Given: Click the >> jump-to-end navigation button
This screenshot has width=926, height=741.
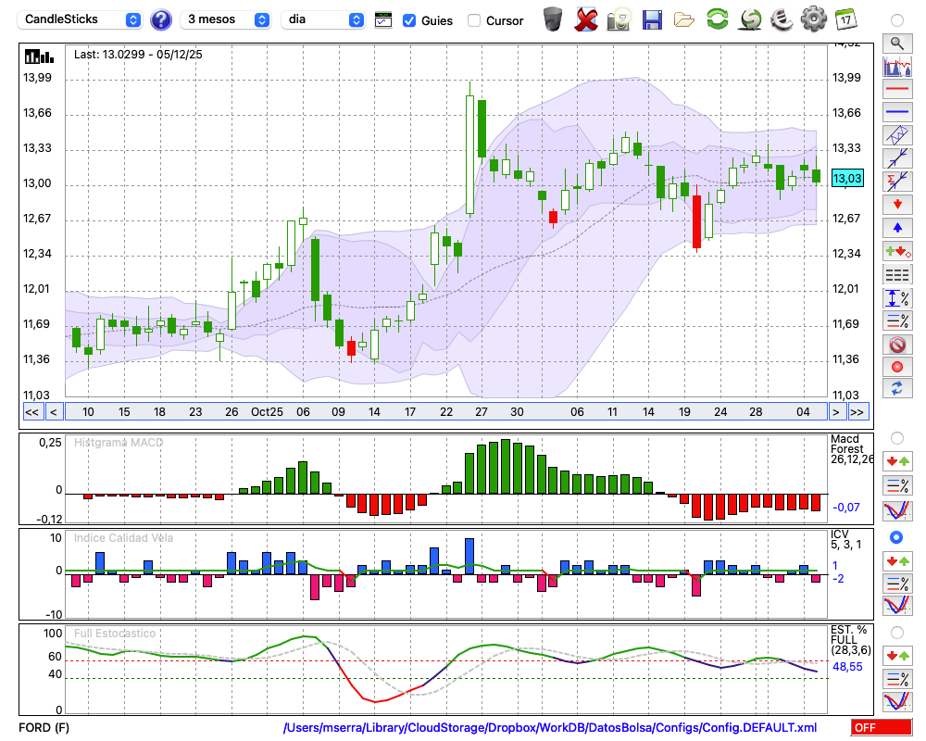Looking at the screenshot, I should coord(857,412).
